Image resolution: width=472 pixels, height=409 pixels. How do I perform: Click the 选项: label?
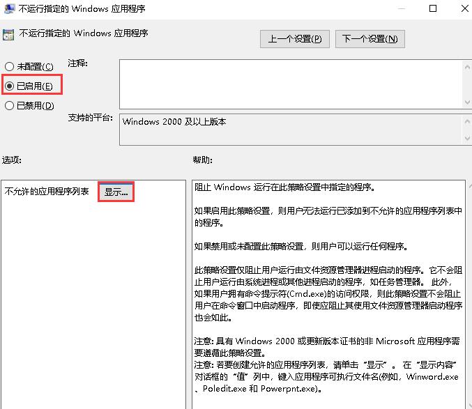tap(12, 160)
